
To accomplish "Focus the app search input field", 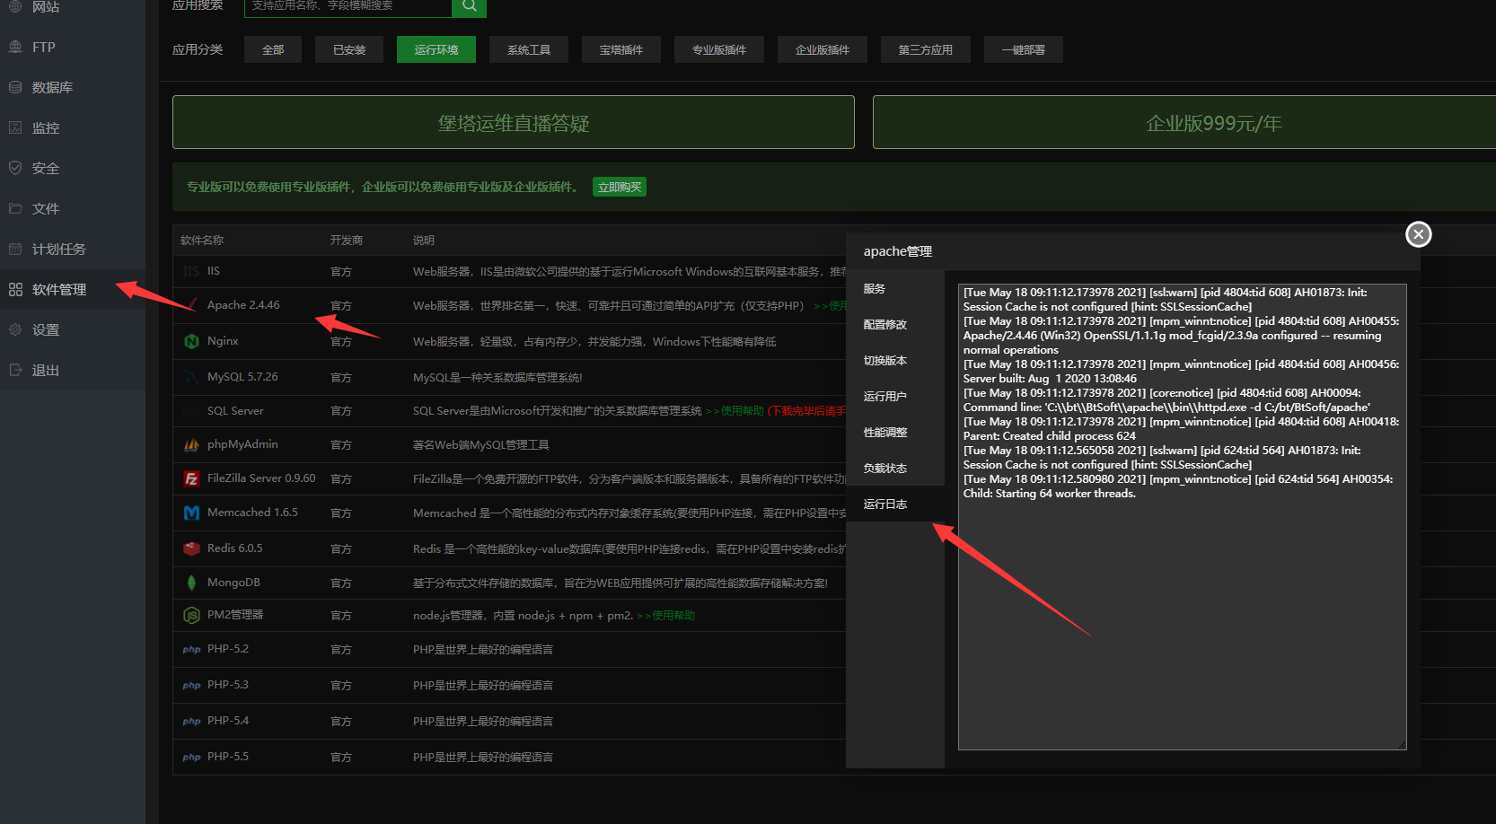I will point(348,6).
